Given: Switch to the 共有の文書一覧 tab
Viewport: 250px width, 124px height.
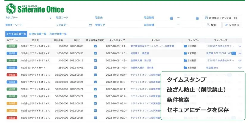Looking at the screenshot, I should point(58,34).
